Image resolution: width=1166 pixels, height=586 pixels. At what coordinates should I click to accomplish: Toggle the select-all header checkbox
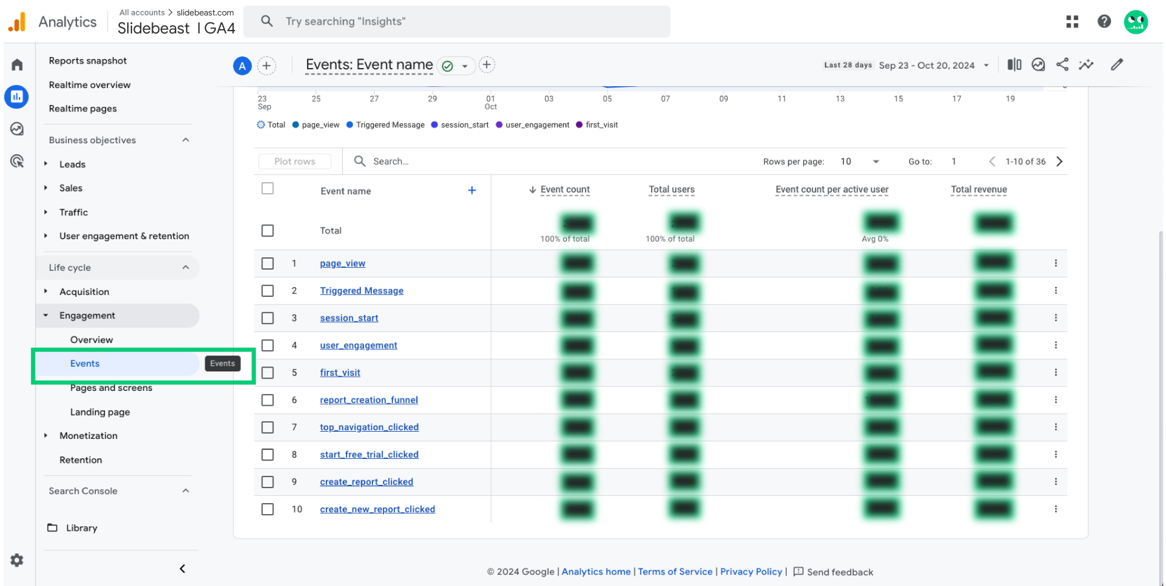268,188
